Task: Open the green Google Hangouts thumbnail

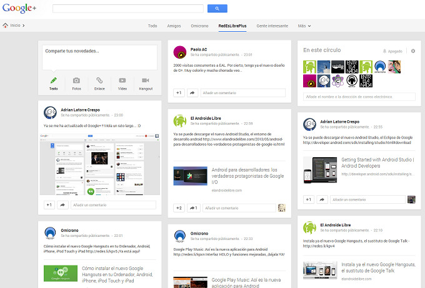Action: point(61,274)
